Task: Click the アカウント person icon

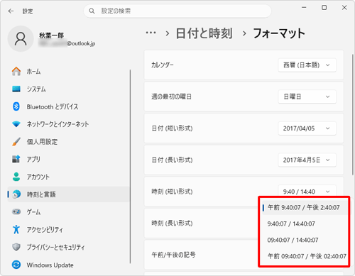Action: point(16,177)
